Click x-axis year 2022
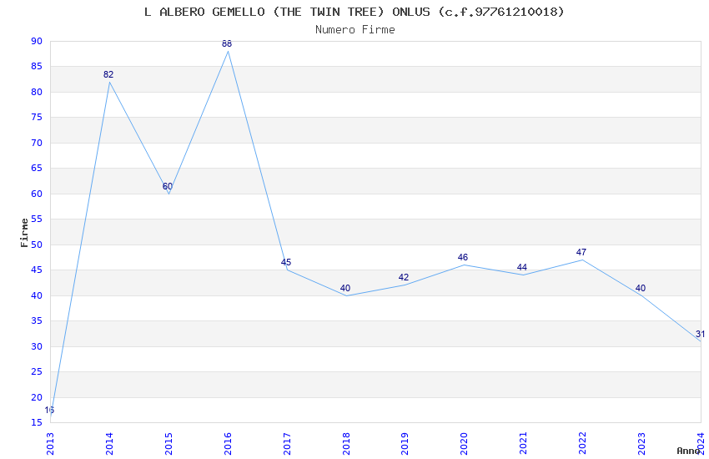Image resolution: width=709 pixels, height=459 pixels. [582, 443]
